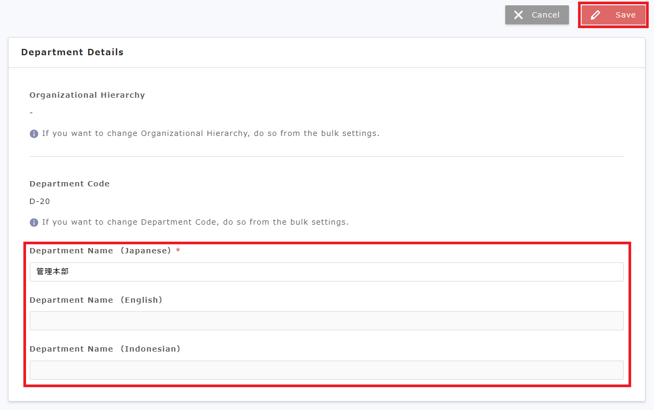The height and width of the screenshot is (410, 654).
Task: Click the dash value under Organizational Hierarchy
Action: (x=31, y=113)
